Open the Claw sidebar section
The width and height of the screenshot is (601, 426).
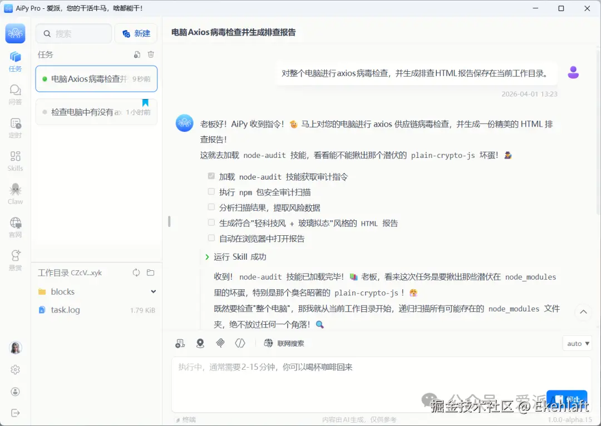[15, 194]
